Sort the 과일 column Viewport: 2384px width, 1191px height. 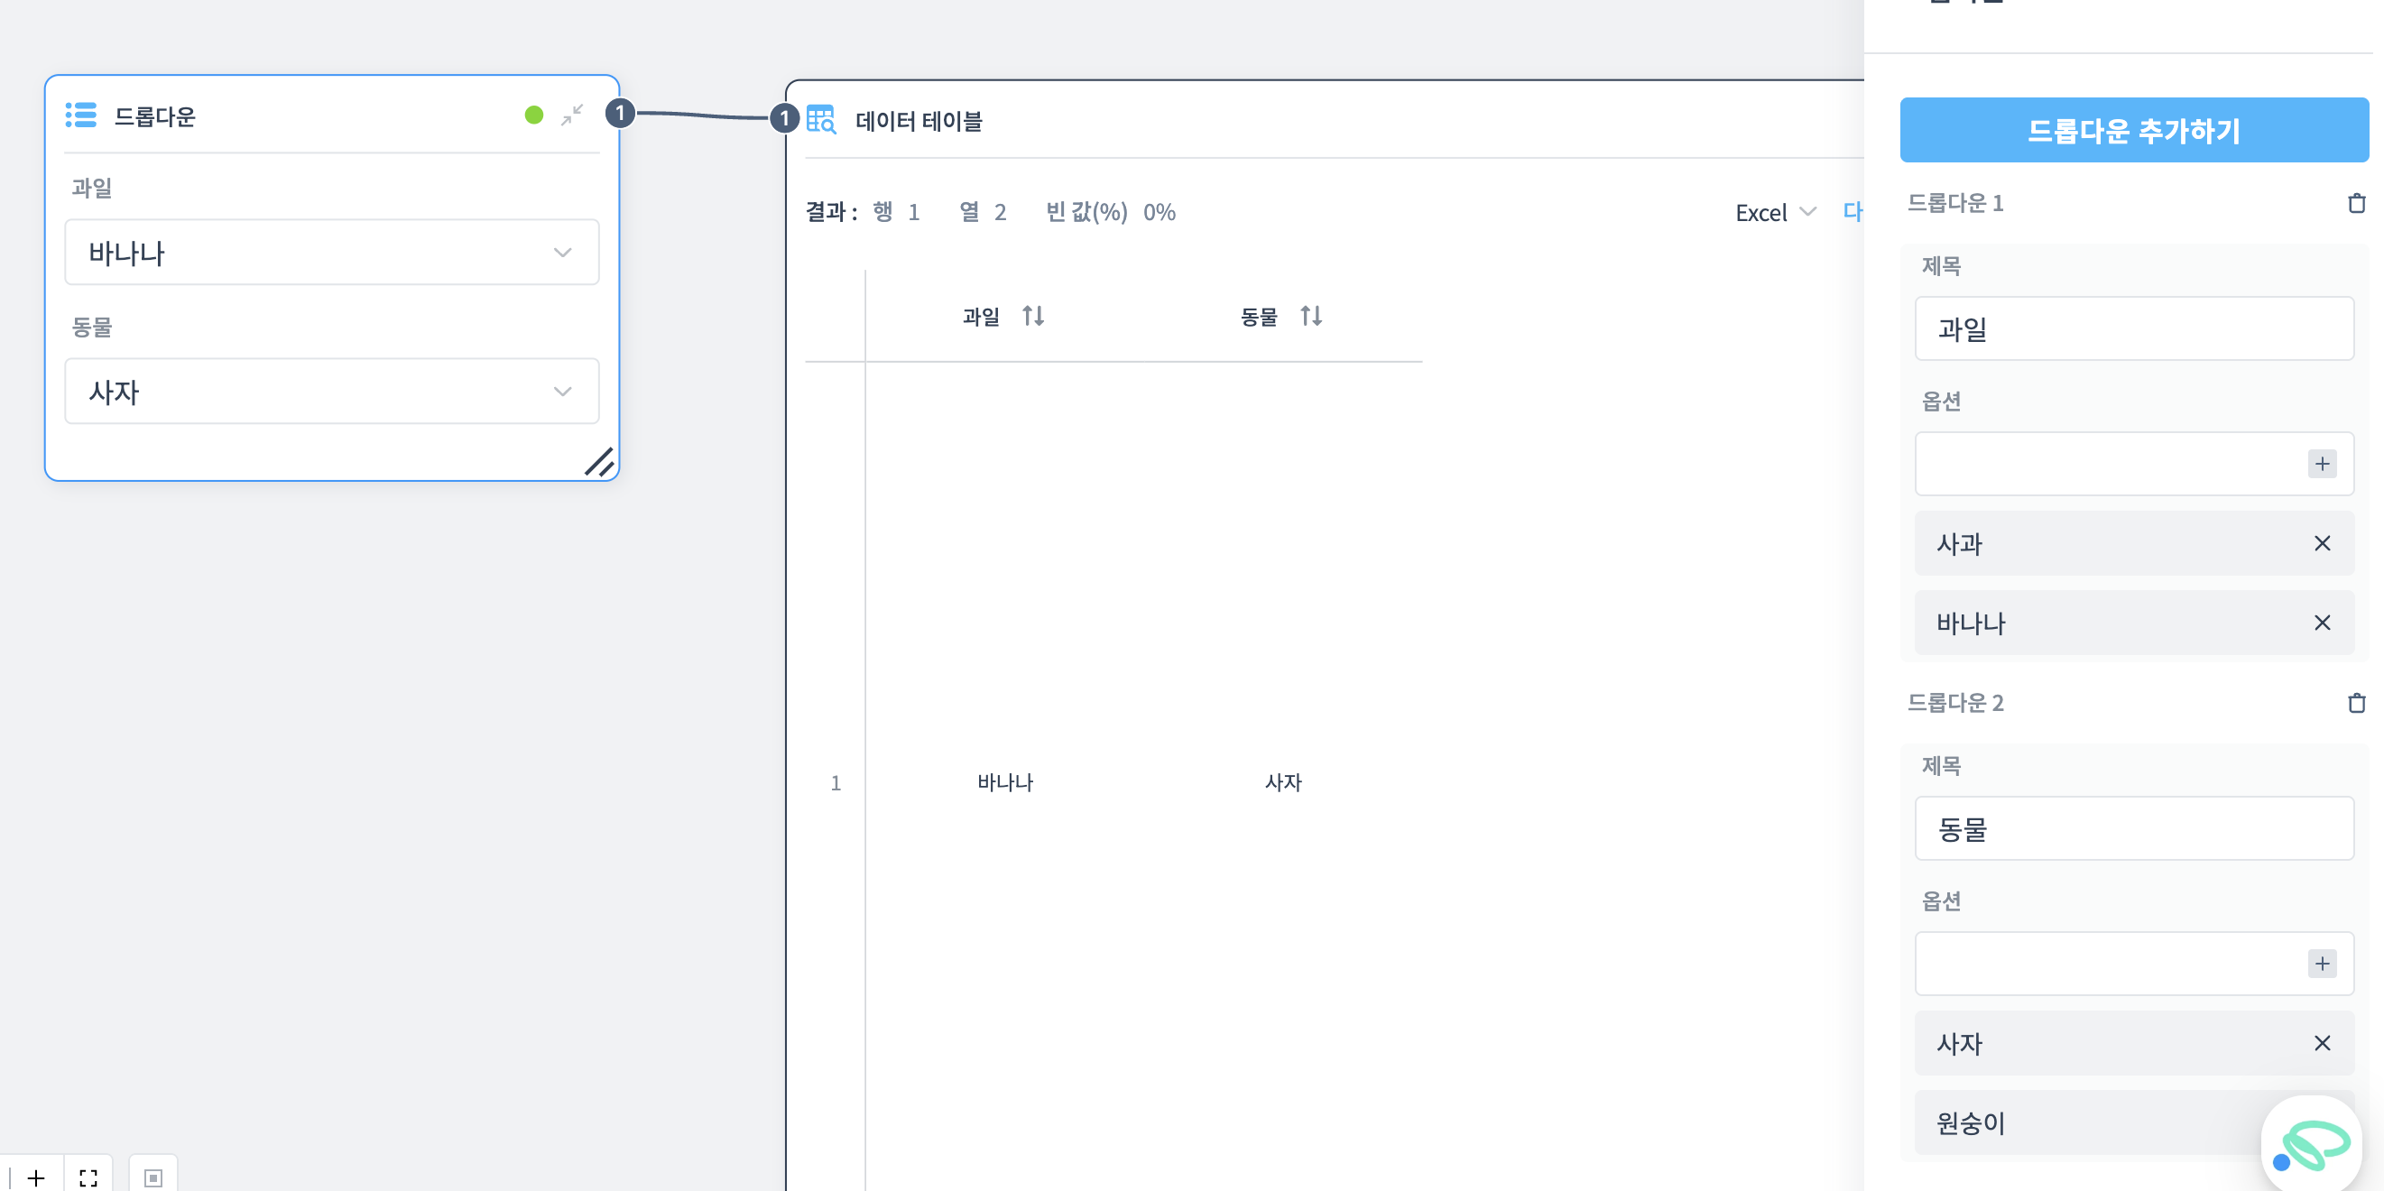[x=1033, y=317]
